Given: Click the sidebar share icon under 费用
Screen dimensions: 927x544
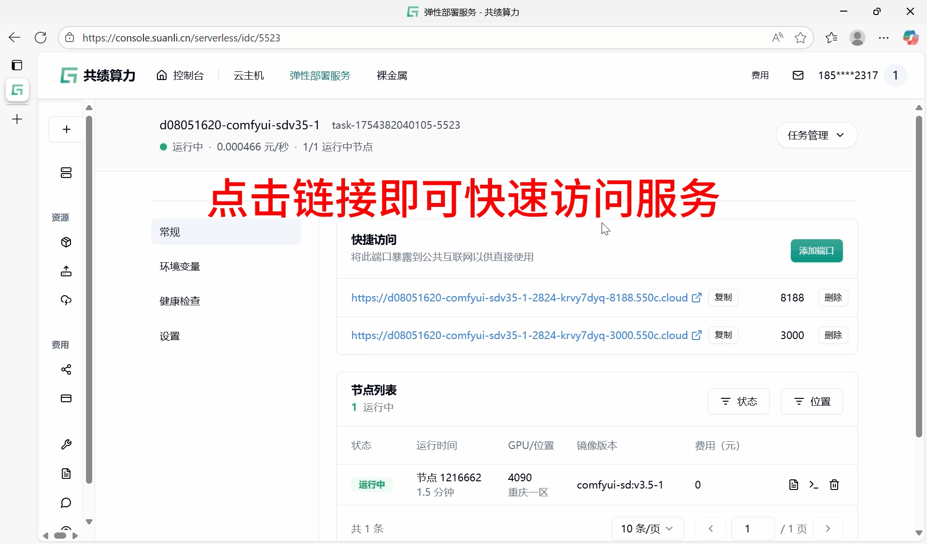Looking at the screenshot, I should click(x=66, y=369).
